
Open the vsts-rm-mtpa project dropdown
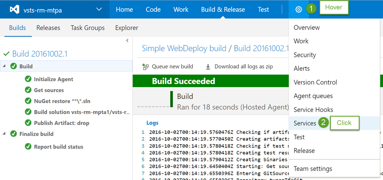click(99, 10)
